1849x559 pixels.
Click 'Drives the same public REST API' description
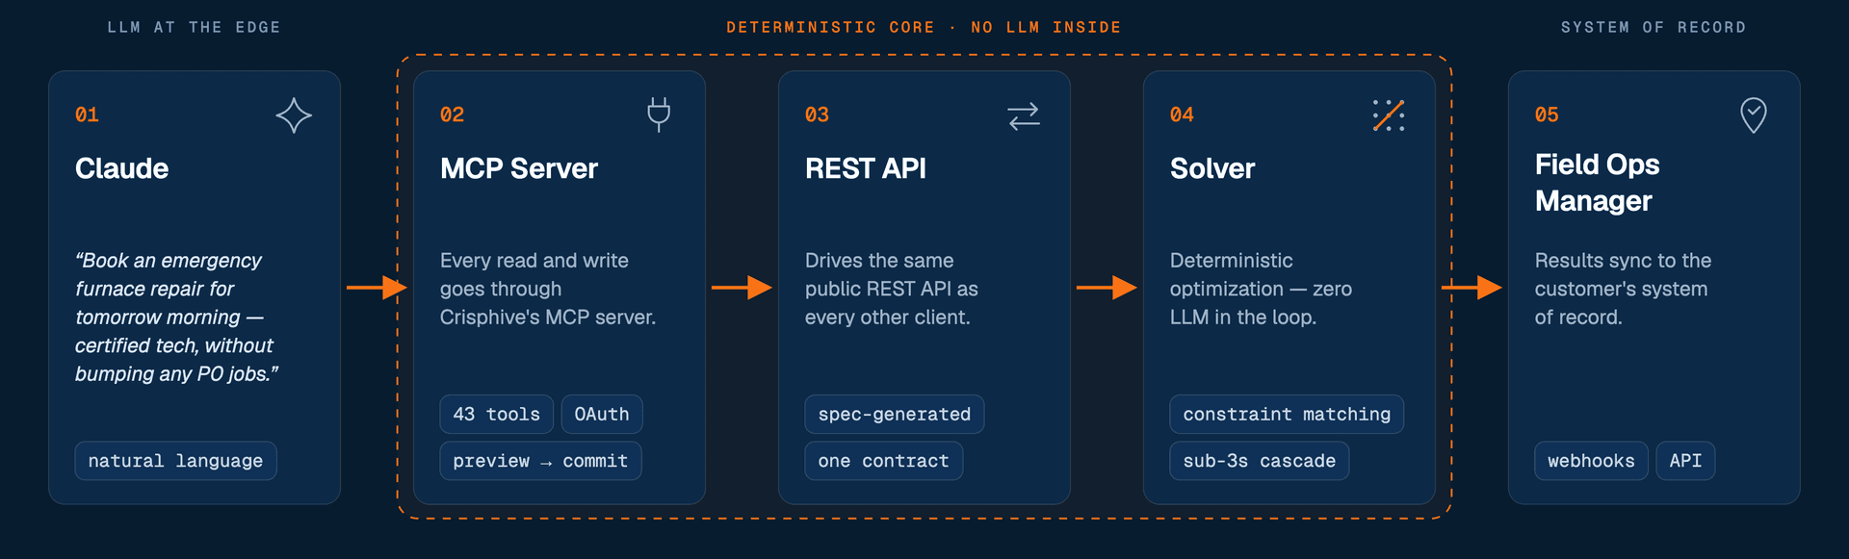coord(892,289)
